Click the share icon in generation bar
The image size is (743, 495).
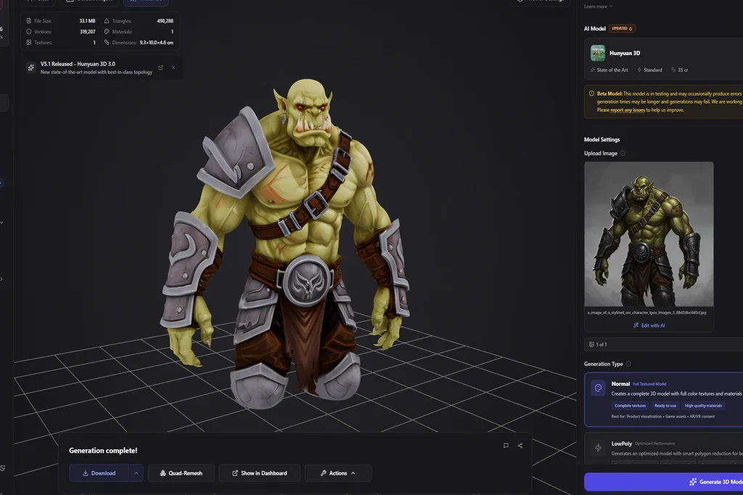click(x=520, y=445)
